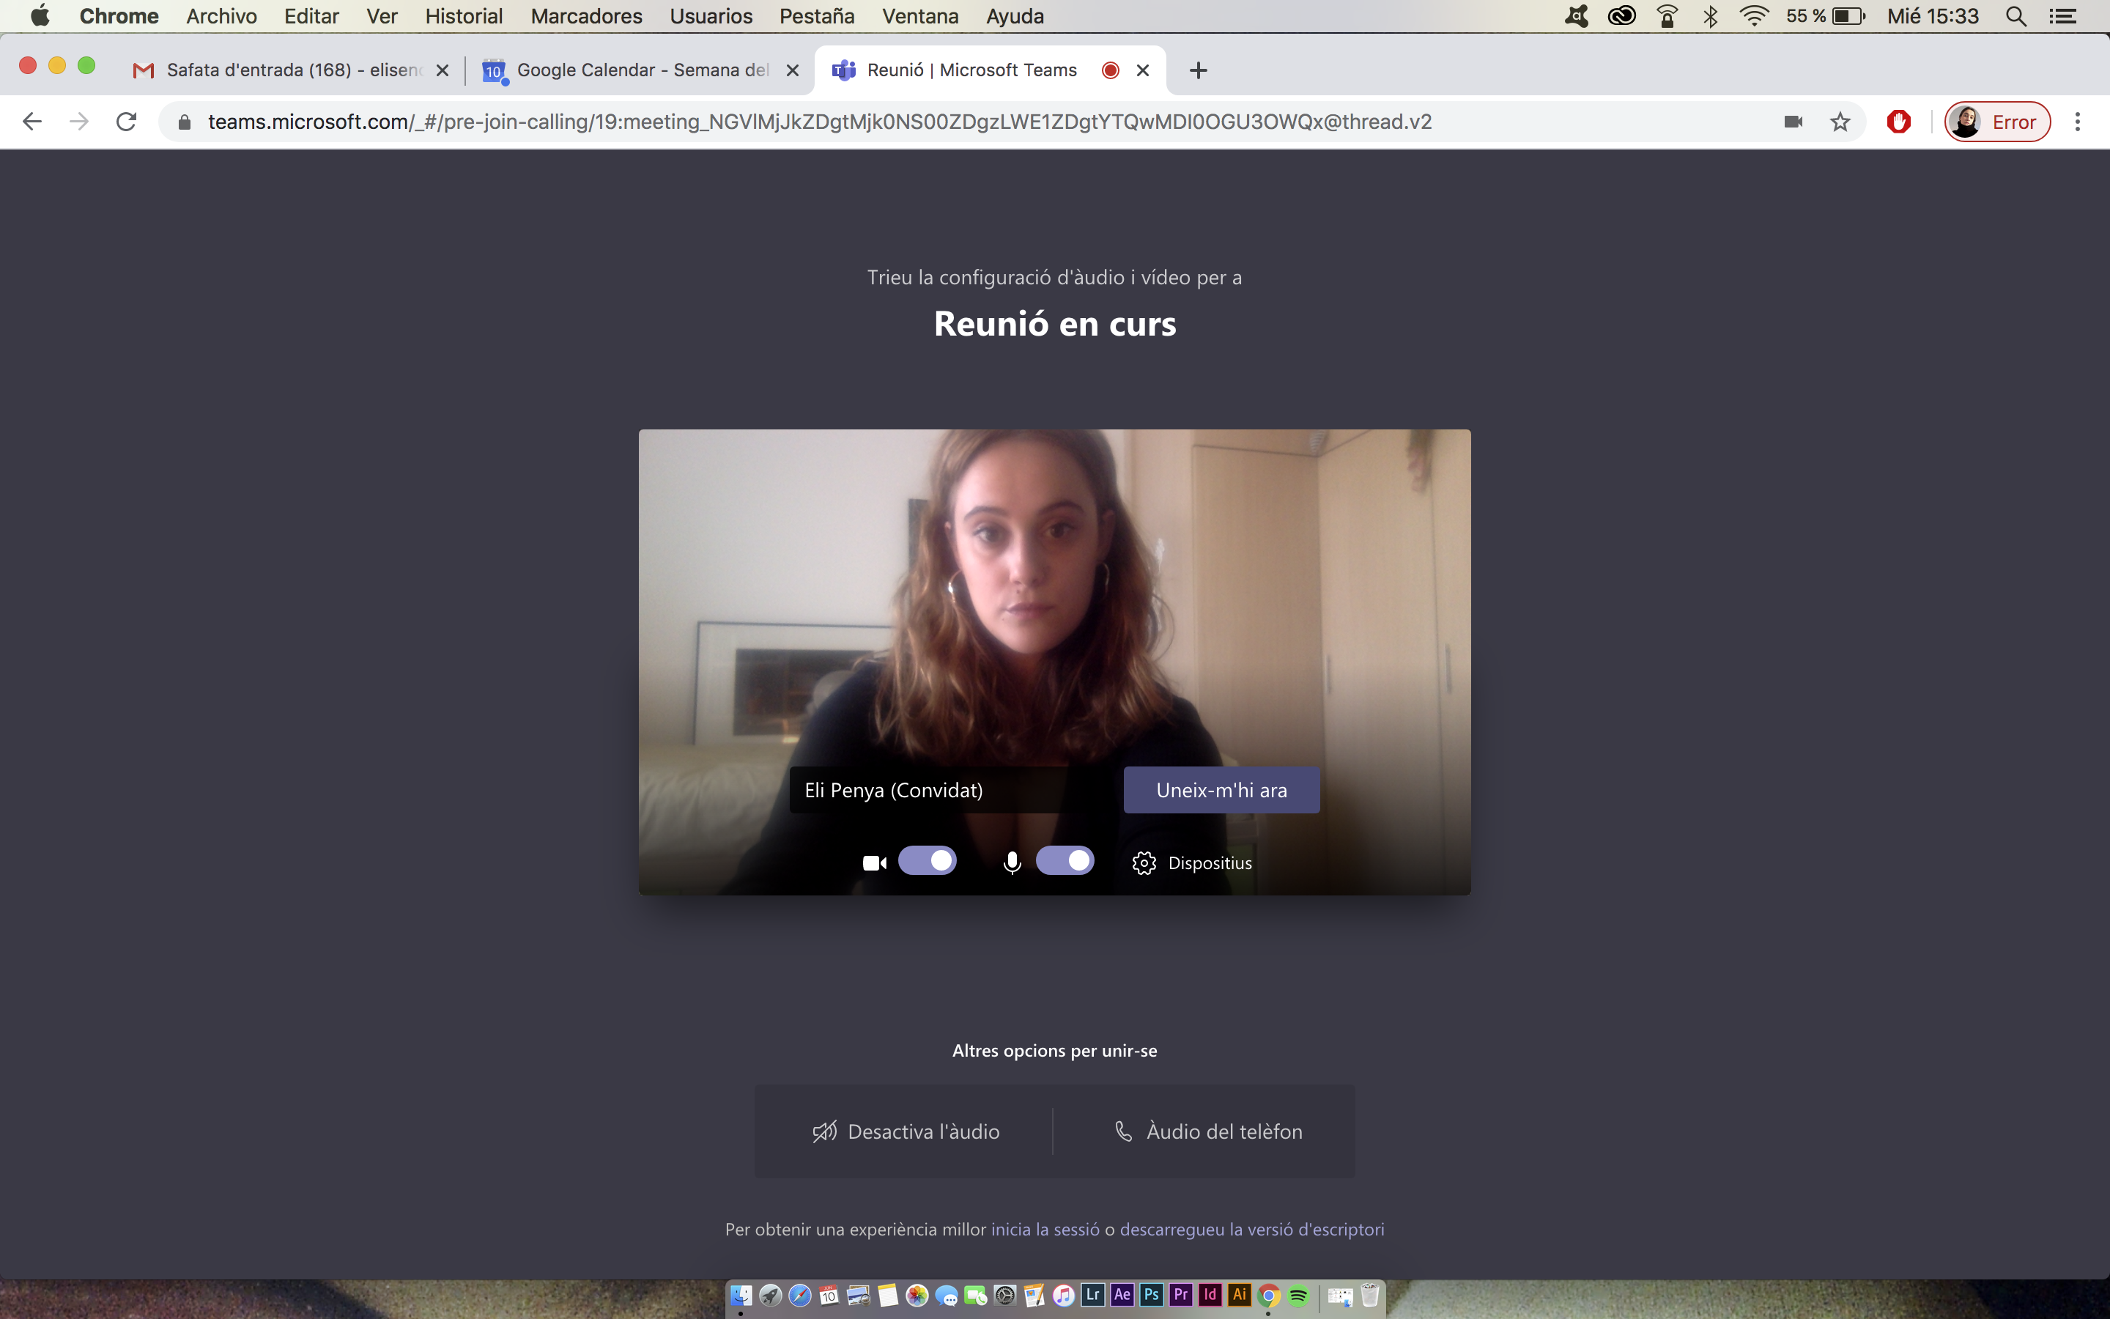Image resolution: width=2110 pixels, height=1319 pixels.
Task: Reload the Teams page
Action: pyautogui.click(x=127, y=121)
